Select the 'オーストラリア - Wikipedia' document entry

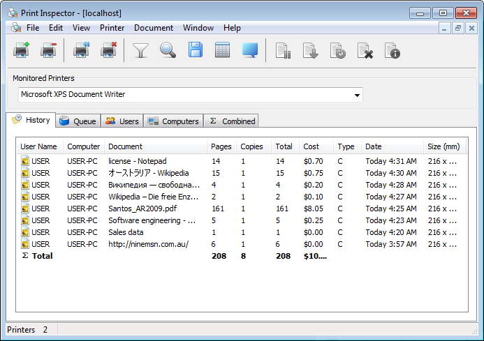(148, 173)
